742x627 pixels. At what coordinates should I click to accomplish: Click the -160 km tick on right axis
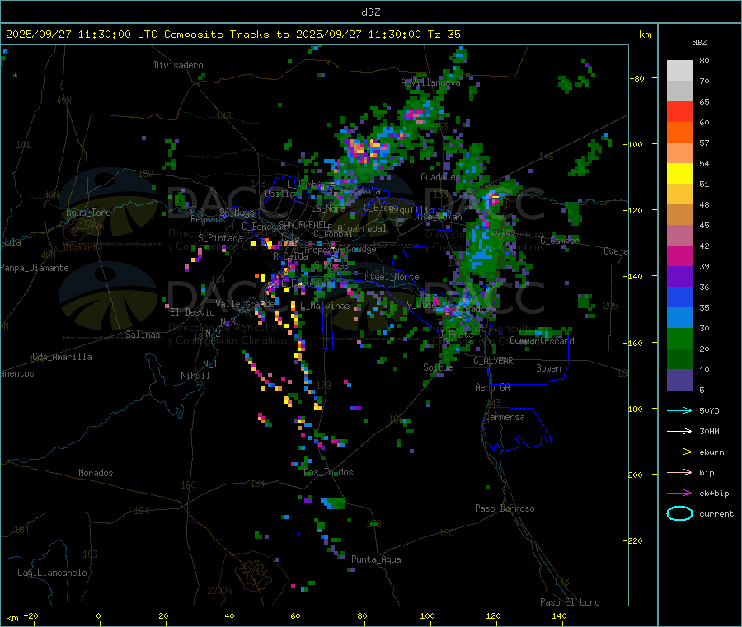pos(634,343)
